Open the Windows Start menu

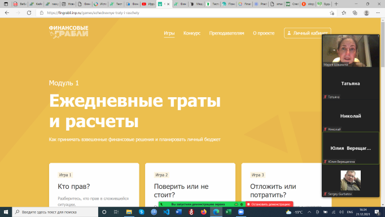click(6, 212)
